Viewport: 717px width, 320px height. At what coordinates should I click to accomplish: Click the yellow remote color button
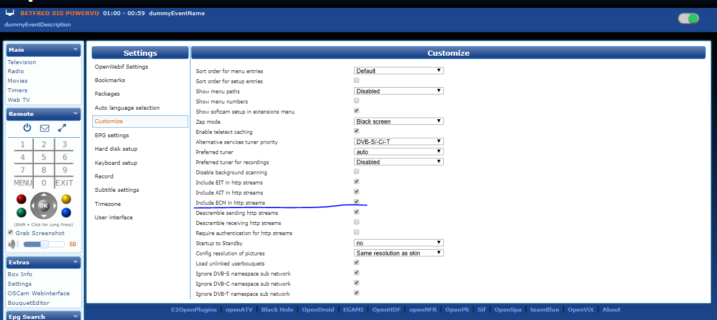click(66, 199)
